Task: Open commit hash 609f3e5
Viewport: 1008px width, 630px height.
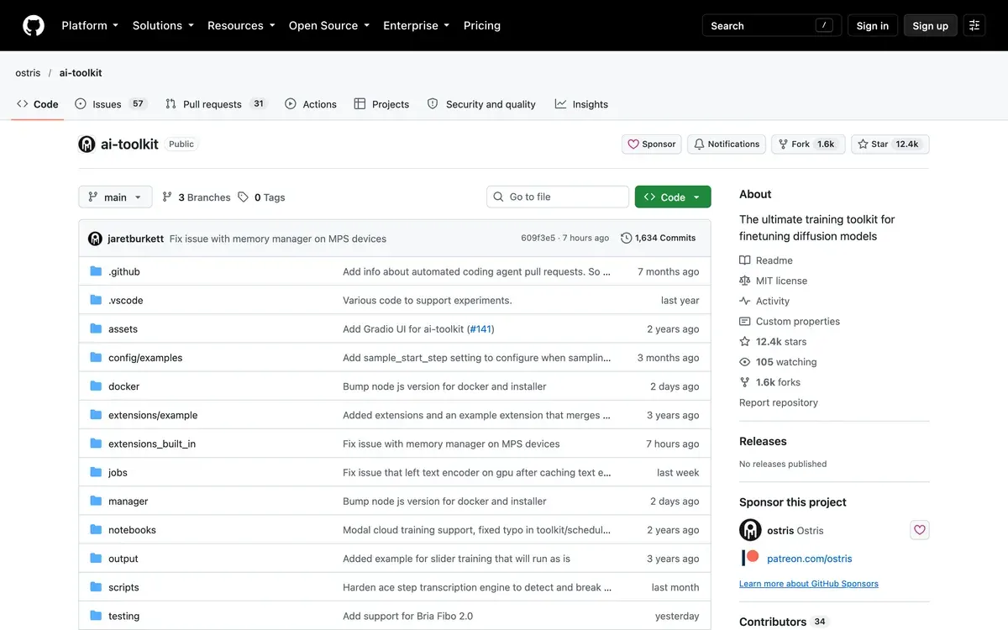Action: pos(538,239)
